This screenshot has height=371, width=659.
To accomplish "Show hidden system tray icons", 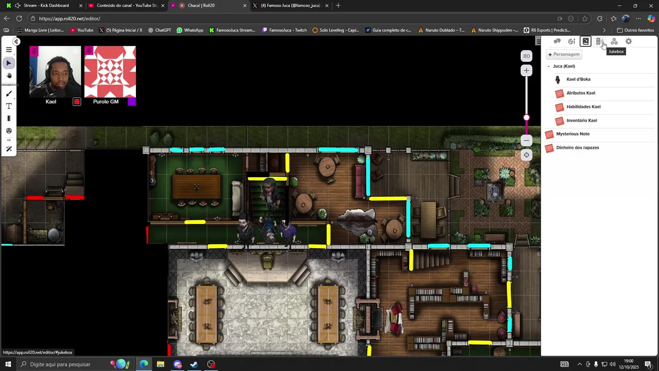I will tap(579, 364).
